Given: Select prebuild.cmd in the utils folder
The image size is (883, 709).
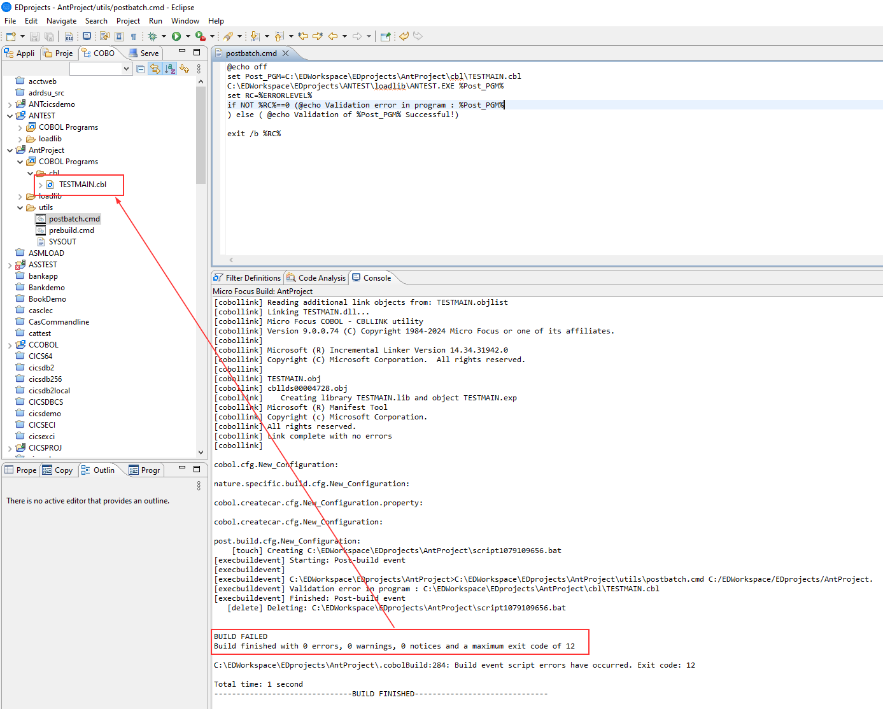Looking at the screenshot, I should [71, 230].
